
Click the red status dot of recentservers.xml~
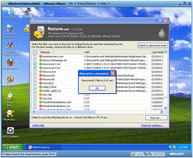point(41,56)
